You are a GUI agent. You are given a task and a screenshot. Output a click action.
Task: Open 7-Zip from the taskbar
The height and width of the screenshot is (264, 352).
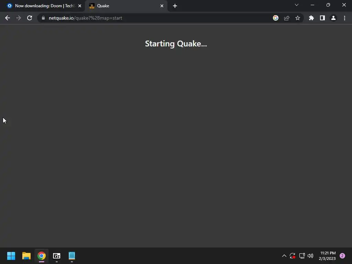57,256
